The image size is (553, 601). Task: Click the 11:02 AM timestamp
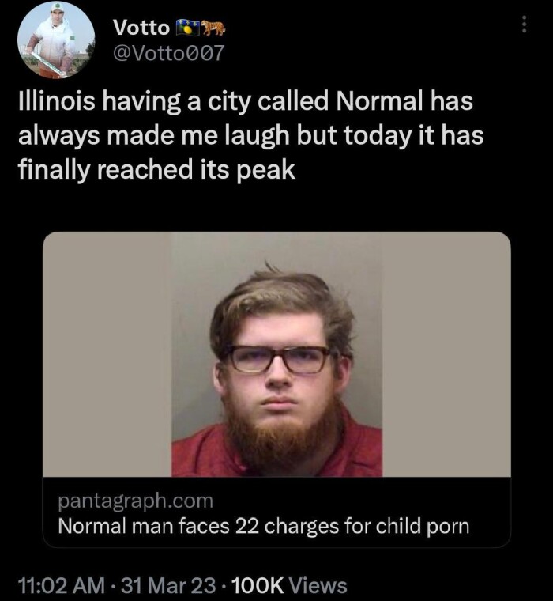pos(60,585)
